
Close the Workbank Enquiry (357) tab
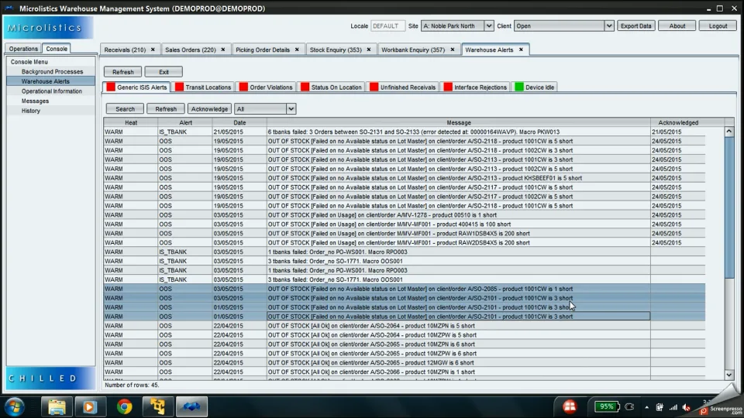tap(452, 50)
